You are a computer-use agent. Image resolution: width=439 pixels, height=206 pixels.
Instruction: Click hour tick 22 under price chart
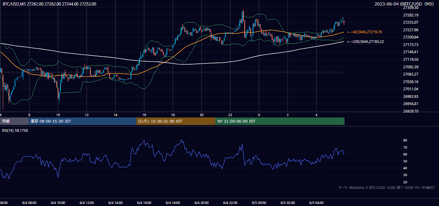230,115
